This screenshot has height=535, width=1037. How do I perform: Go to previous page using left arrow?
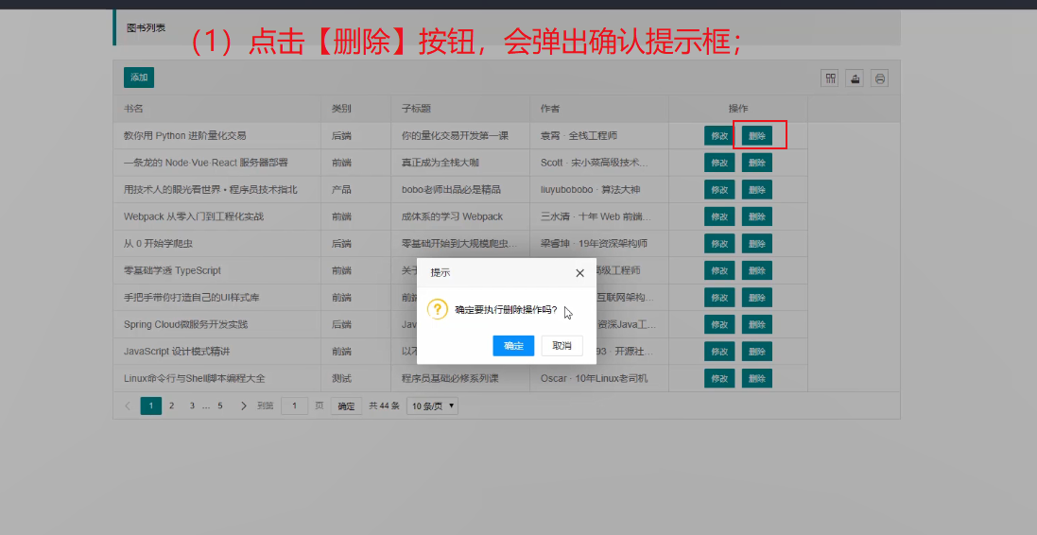[128, 406]
